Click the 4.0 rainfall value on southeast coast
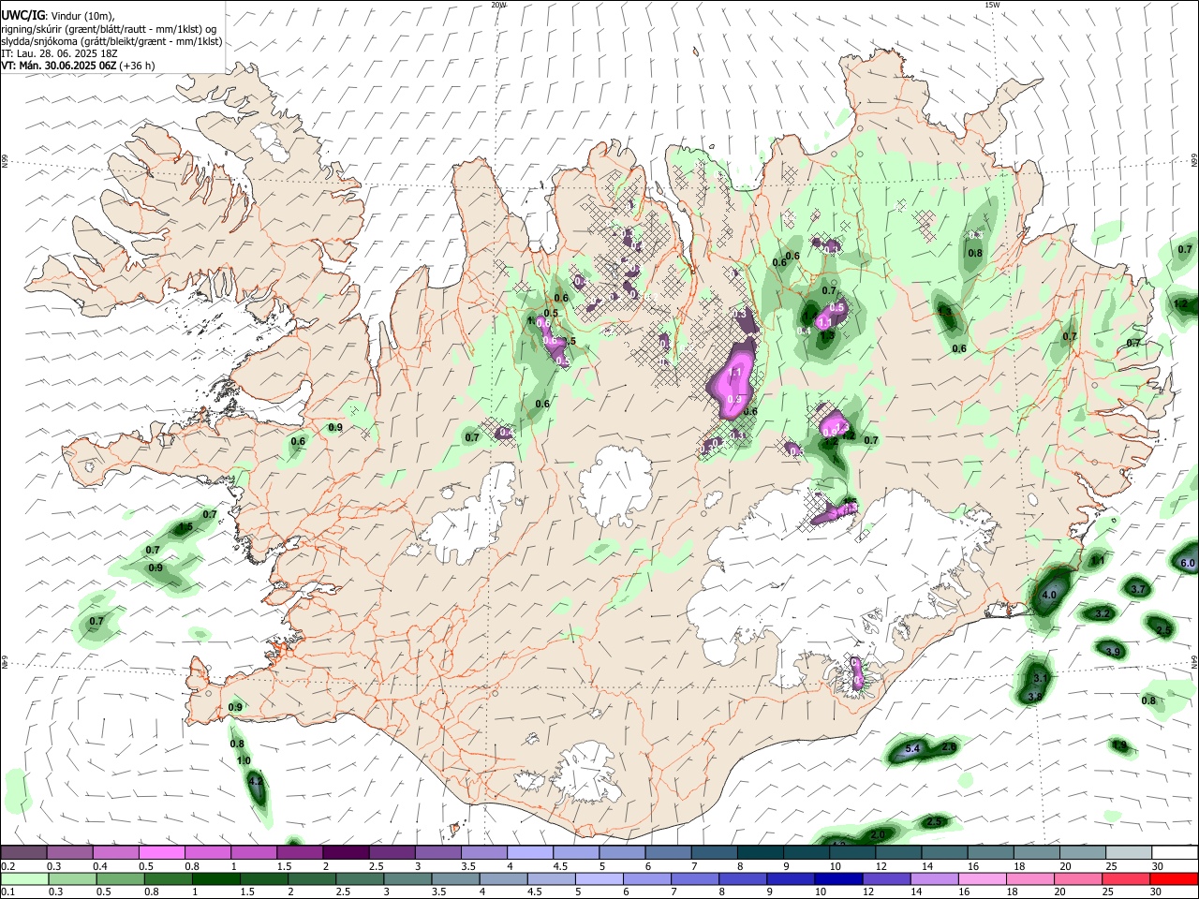This screenshot has width=1199, height=899. (x=1049, y=595)
